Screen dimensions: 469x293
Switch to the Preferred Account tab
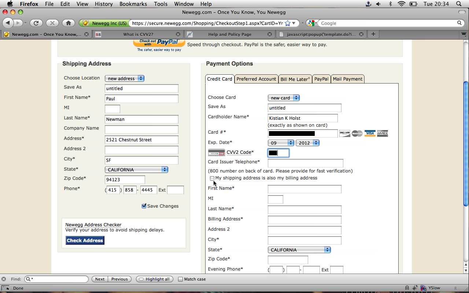(256, 79)
